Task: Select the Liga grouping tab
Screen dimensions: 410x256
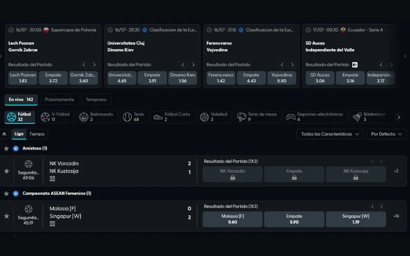Action: click(19, 134)
